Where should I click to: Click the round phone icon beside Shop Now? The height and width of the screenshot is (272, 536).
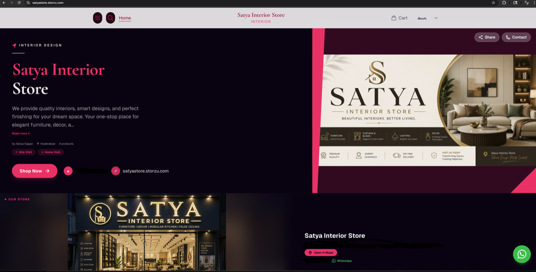(68, 171)
